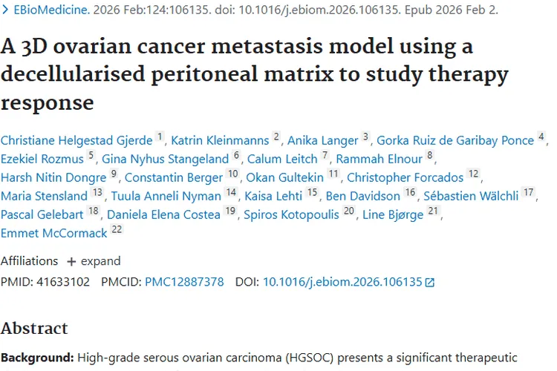Open author Christiane Helgestad Gjerde's link
Image resolution: width=557 pixels, height=371 pixels.
pyautogui.click(x=76, y=140)
